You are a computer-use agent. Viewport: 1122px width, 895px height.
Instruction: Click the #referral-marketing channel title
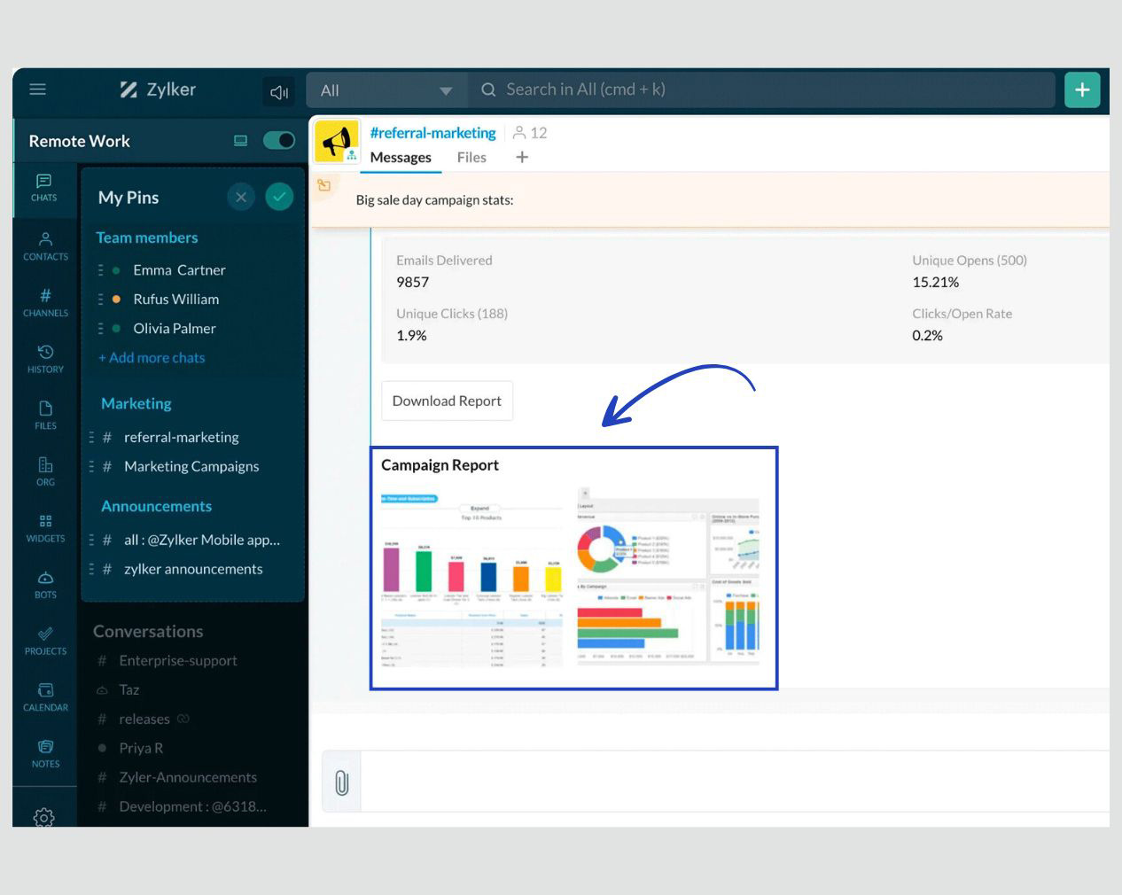click(432, 133)
